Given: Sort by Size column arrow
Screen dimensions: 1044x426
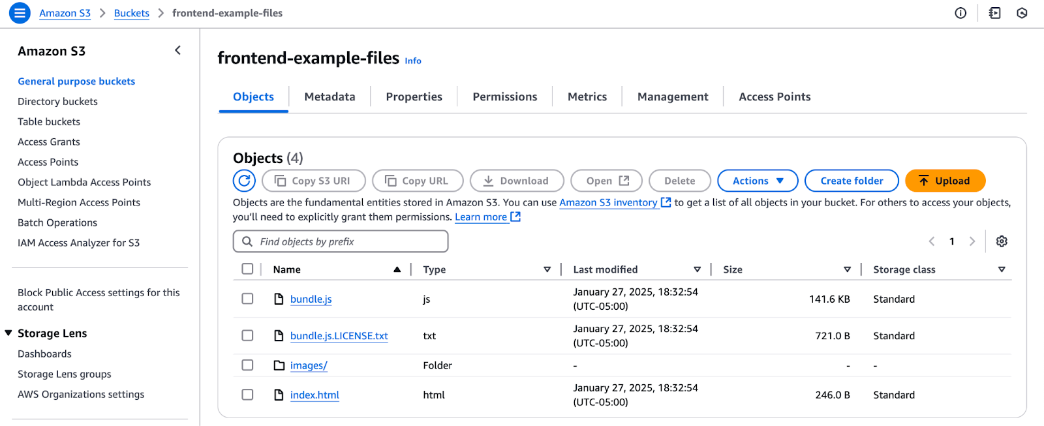Looking at the screenshot, I should pyautogui.click(x=847, y=269).
